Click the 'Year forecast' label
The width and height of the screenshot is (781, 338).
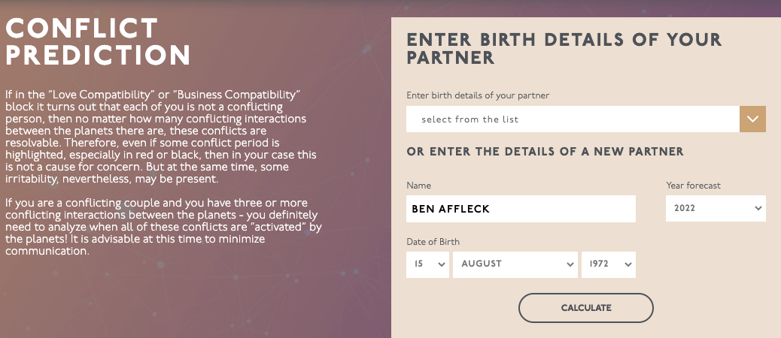(693, 186)
